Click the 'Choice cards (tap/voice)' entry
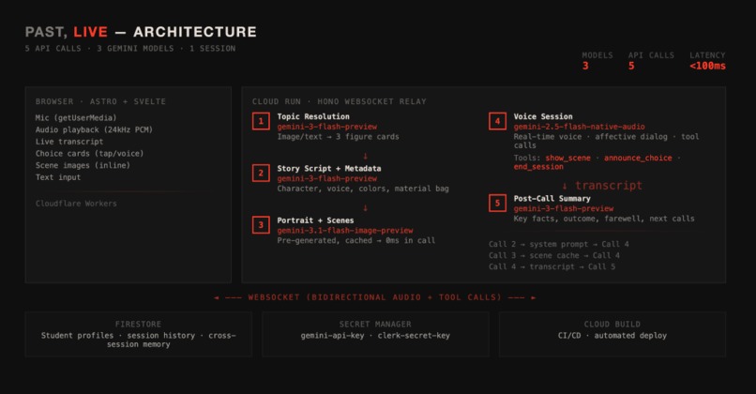Screen dimensions: 756x394 tap(89, 153)
